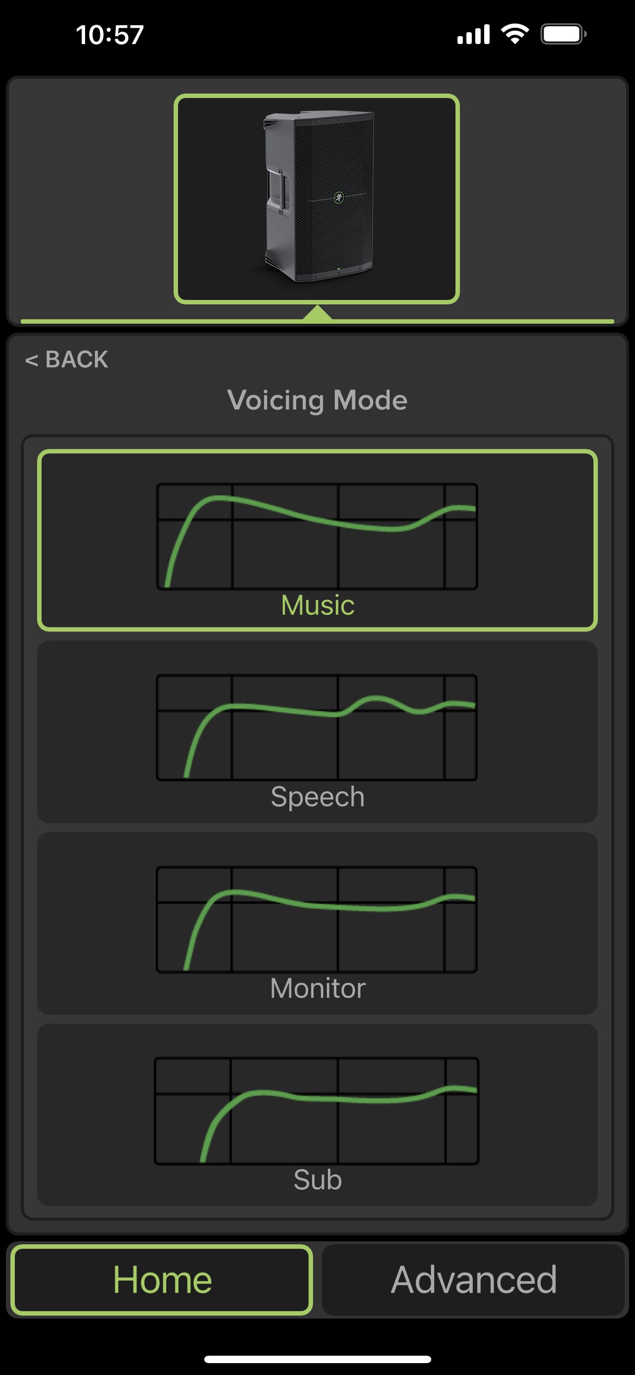Image resolution: width=635 pixels, height=1375 pixels.
Task: Pick the Sub voicing mode
Action: point(317,1115)
